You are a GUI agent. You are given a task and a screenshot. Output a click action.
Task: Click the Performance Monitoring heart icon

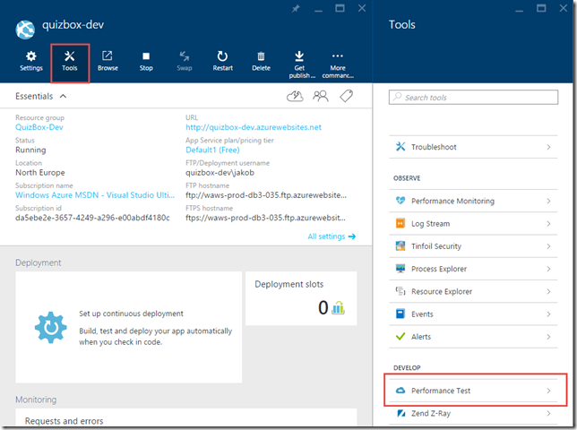coord(400,201)
